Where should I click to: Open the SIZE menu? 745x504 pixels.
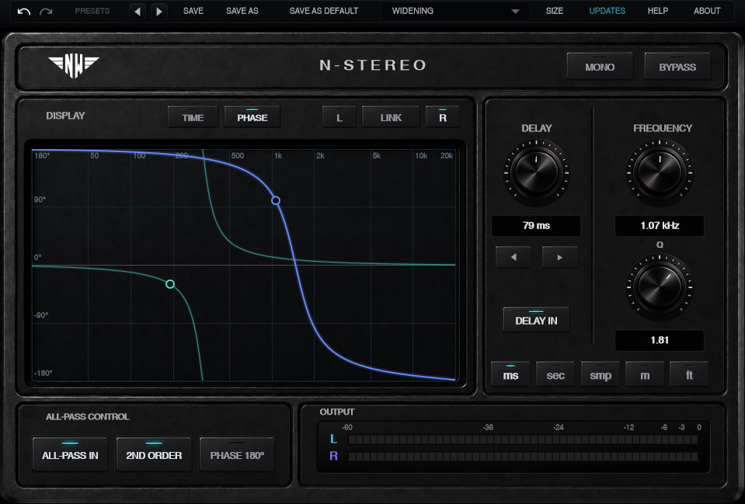(x=555, y=11)
